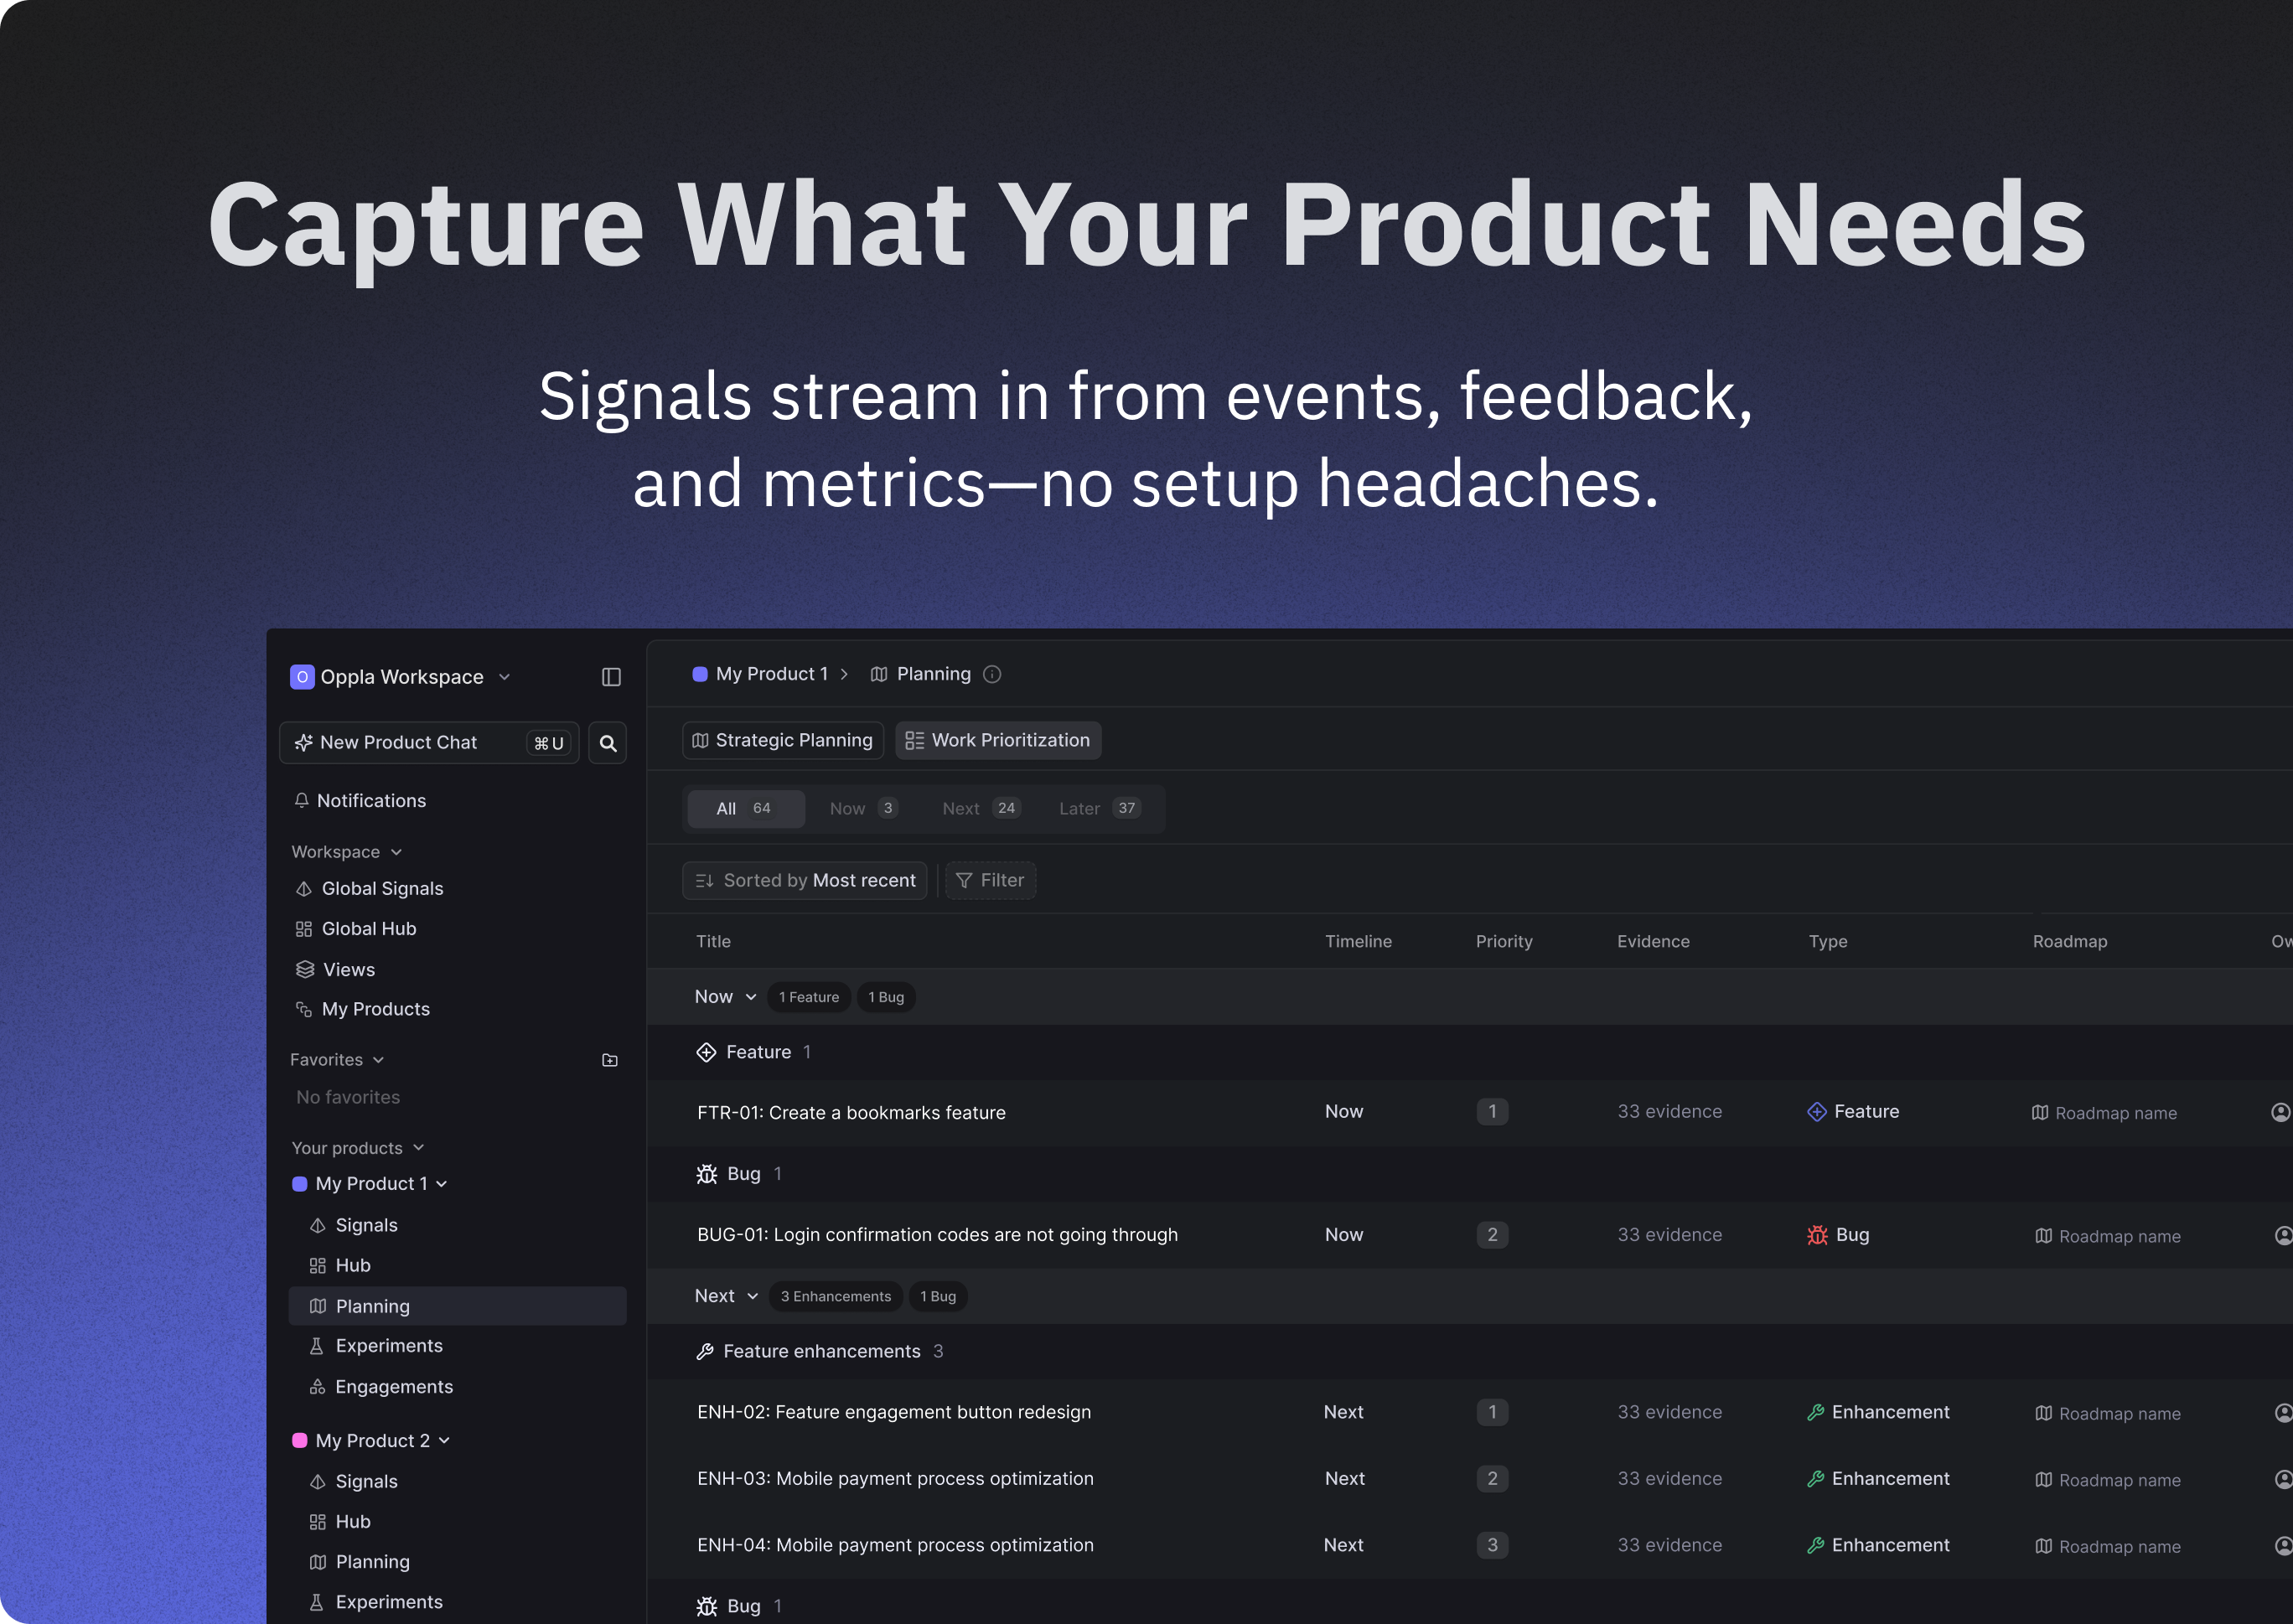Click My Product 1 purple color swatch in breadcrumb

[700, 674]
